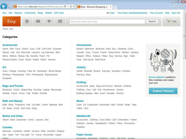Screen dimensions: 186x139
Task: Click the Kate username link
Action: [x=112, y=13]
